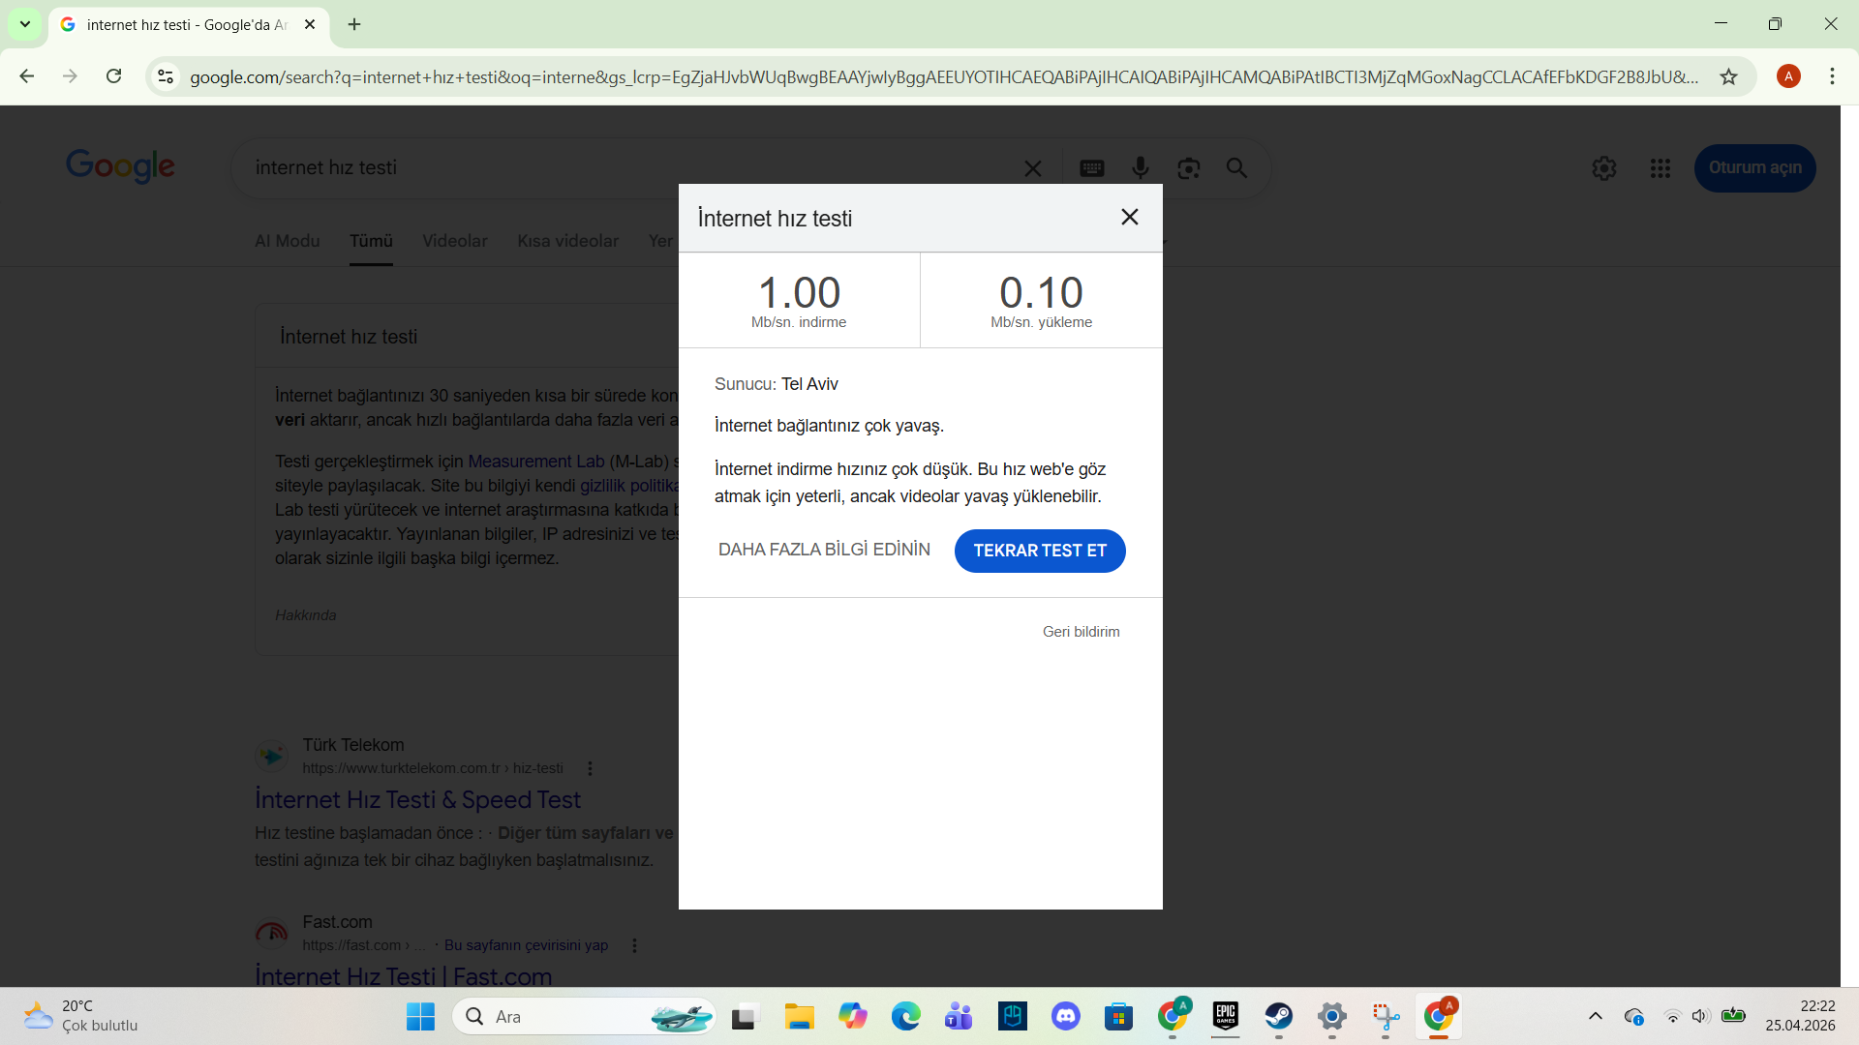This screenshot has width=1859, height=1045.
Task: Open the Kısa videolar tab
Action: click(x=567, y=241)
